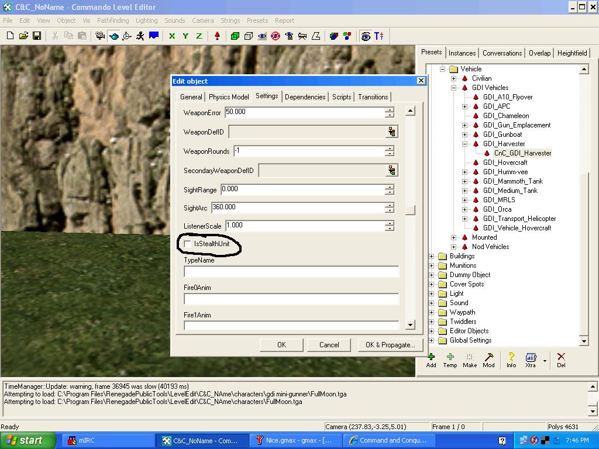Screen dimensions: 599x449
Task: Click the TypeName text field
Action: [291, 272]
